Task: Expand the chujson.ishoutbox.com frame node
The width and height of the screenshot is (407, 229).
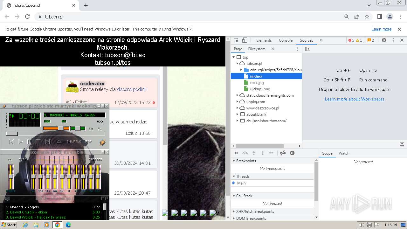Action: 237,121
